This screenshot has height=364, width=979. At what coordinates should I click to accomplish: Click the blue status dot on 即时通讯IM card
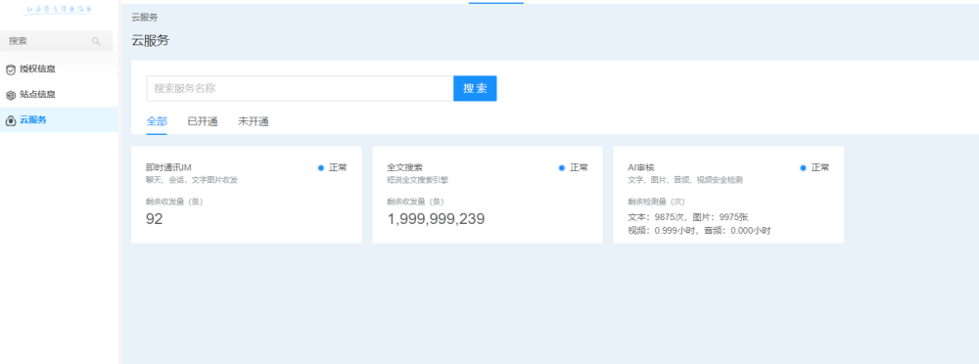(321, 168)
